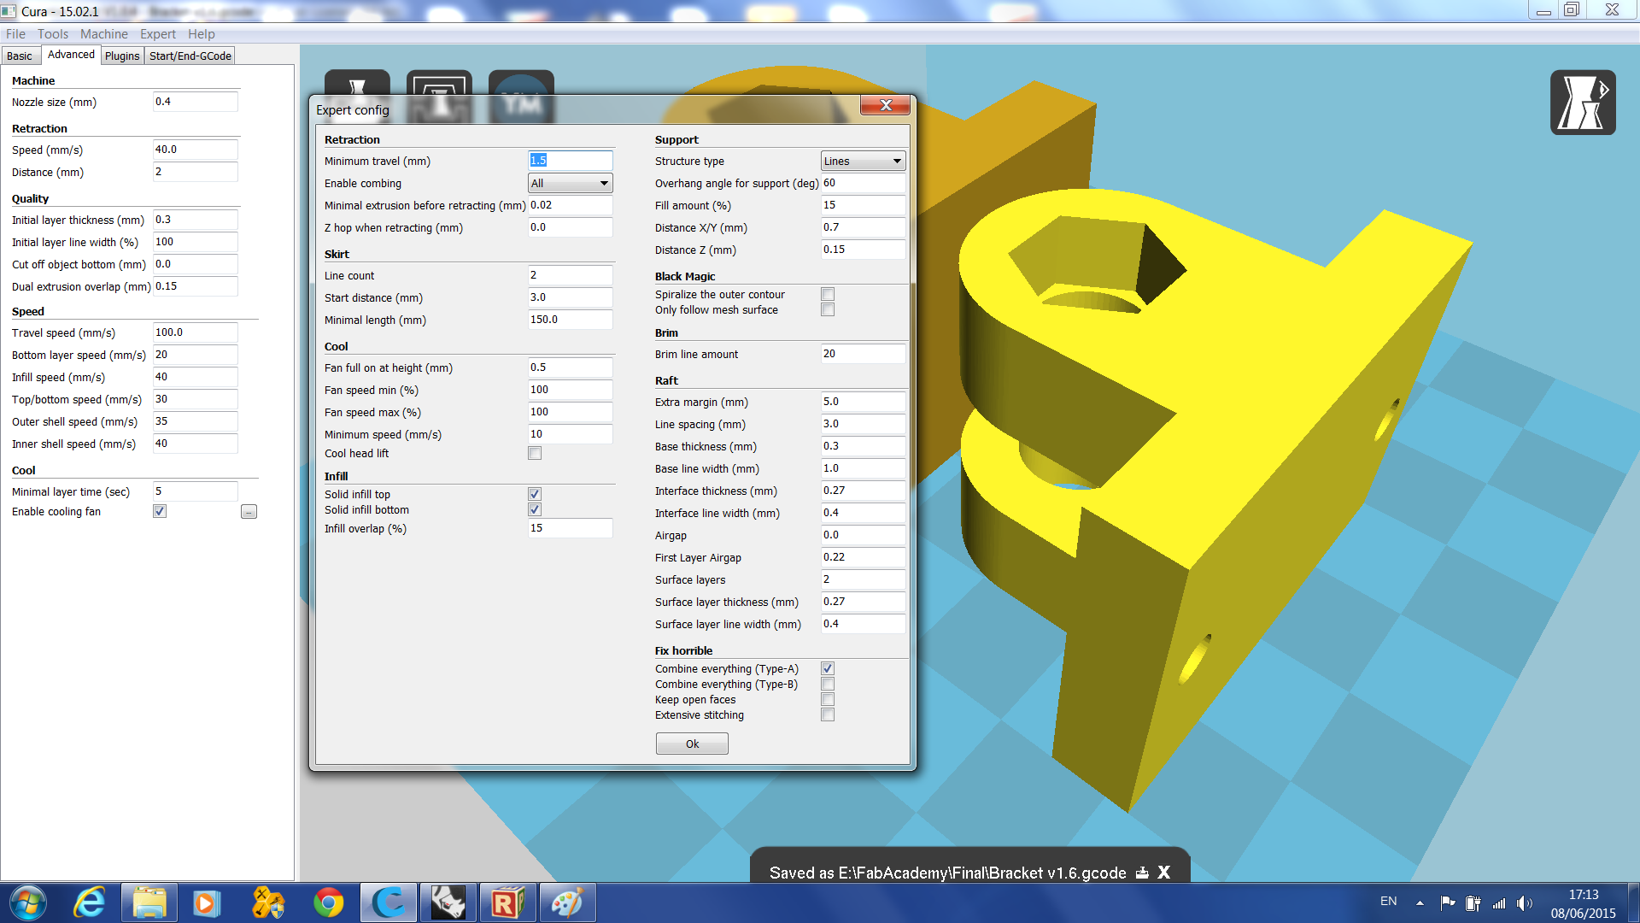Viewport: 1640px width, 923px height.
Task: Click the Brim line amount field
Action: pyautogui.click(x=862, y=354)
